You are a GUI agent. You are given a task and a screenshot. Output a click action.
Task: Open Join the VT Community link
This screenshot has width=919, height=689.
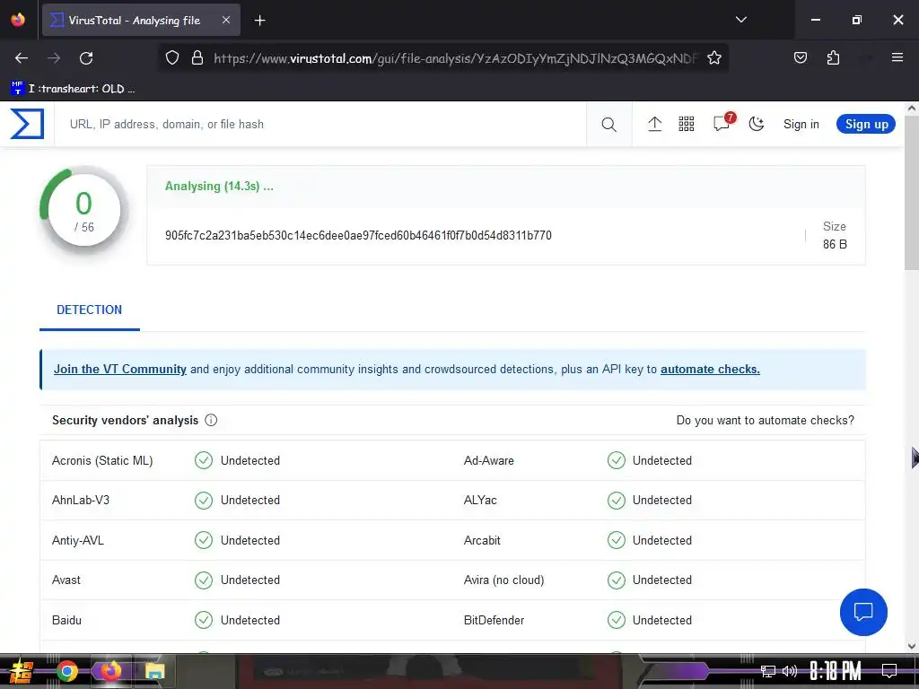(x=120, y=369)
